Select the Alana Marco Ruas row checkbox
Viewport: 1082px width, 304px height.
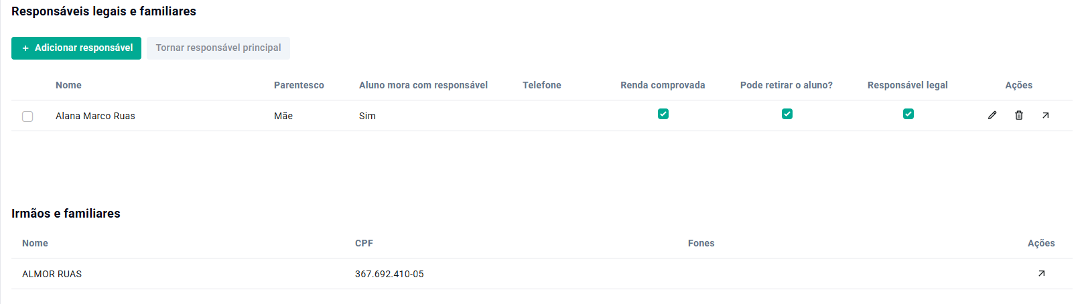click(x=27, y=117)
